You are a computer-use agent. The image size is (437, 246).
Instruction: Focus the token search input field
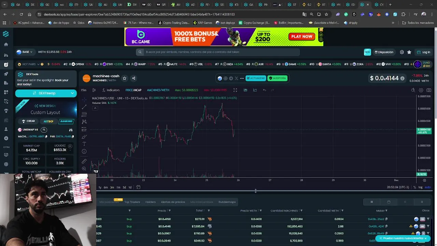click(217, 52)
